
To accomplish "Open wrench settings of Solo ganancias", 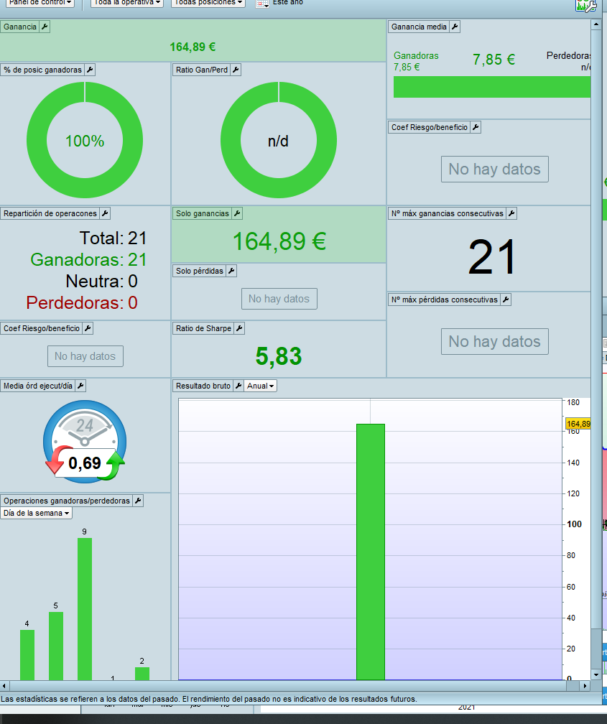I will click(237, 213).
